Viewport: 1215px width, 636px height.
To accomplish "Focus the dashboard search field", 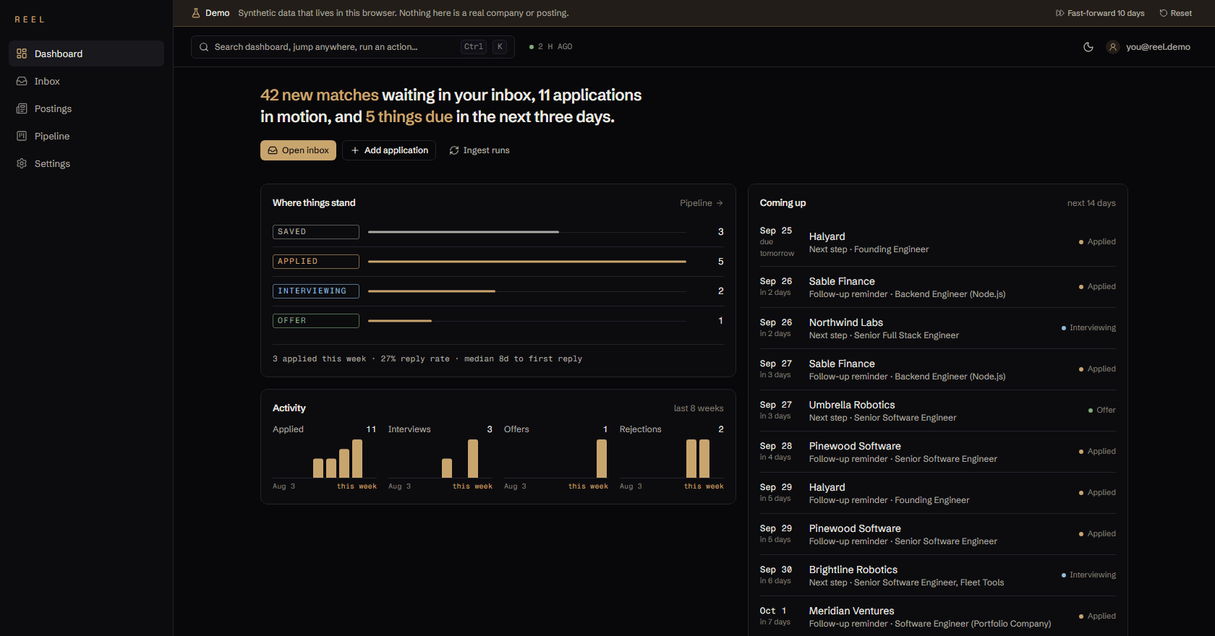I will 353,47.
